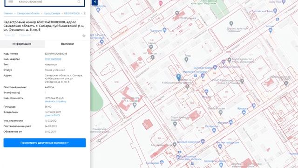Click the status value Ранее учтенный

tap(55, 70)
